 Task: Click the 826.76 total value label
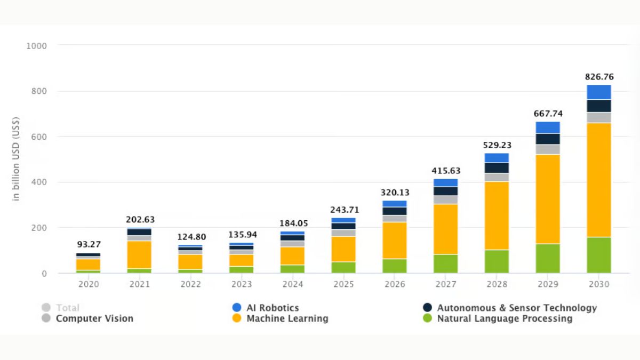(599, 77)
